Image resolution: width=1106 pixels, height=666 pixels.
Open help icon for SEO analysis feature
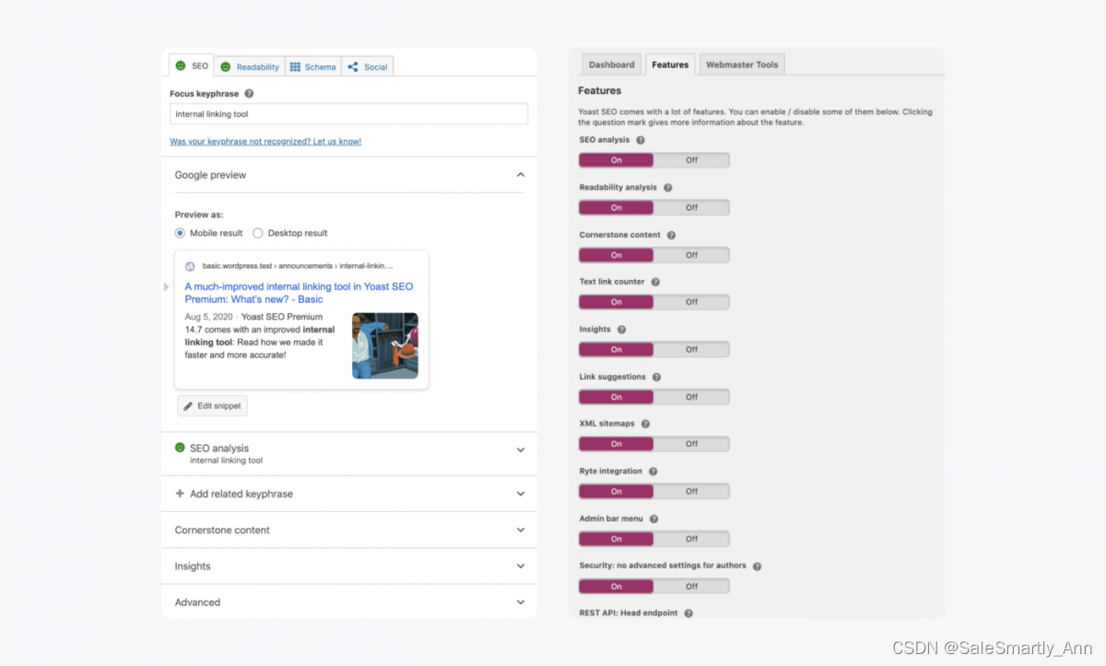641,140
